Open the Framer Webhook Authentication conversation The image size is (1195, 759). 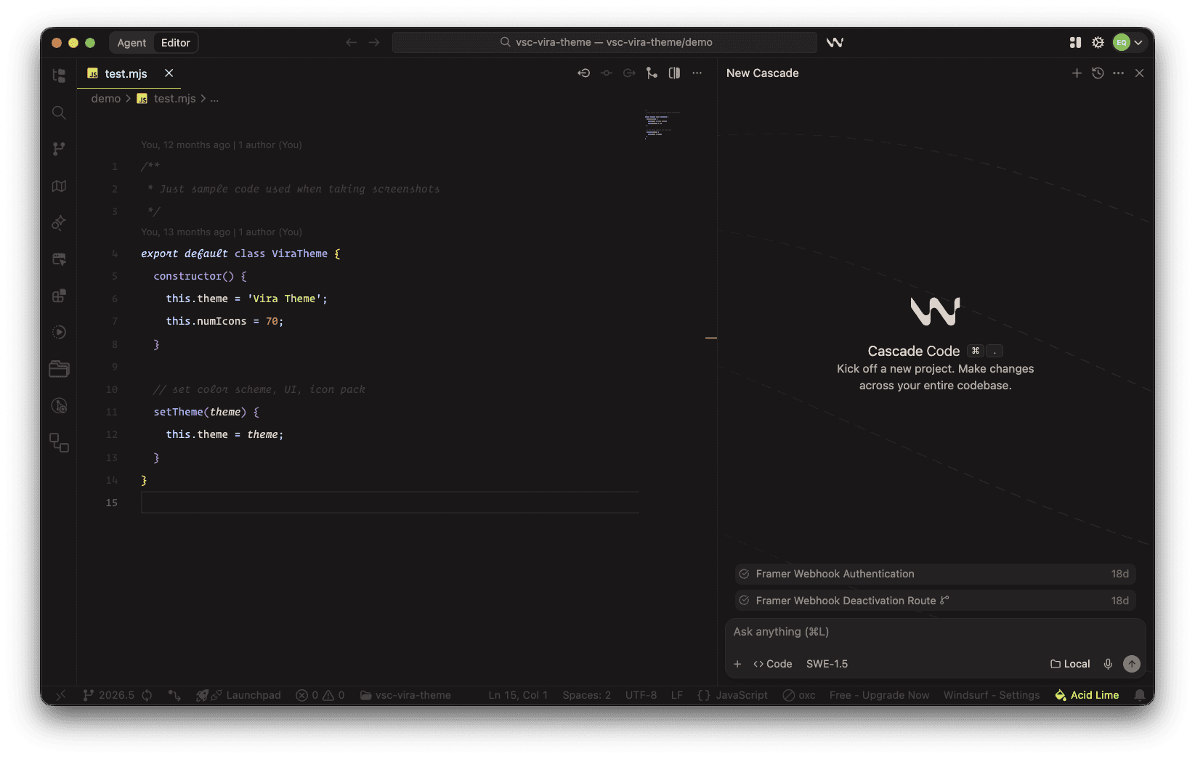tap(935, 574)
